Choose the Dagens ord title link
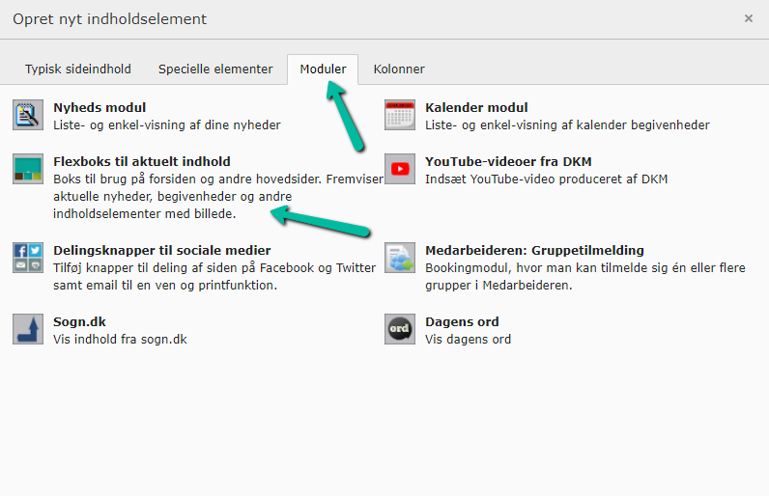 (x=462, y=321)
